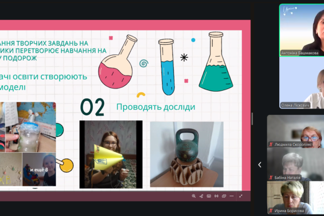
Task: Click the name label "Антоніна Башмакова"
Action: pyautogui.click(x=300, y=53)
